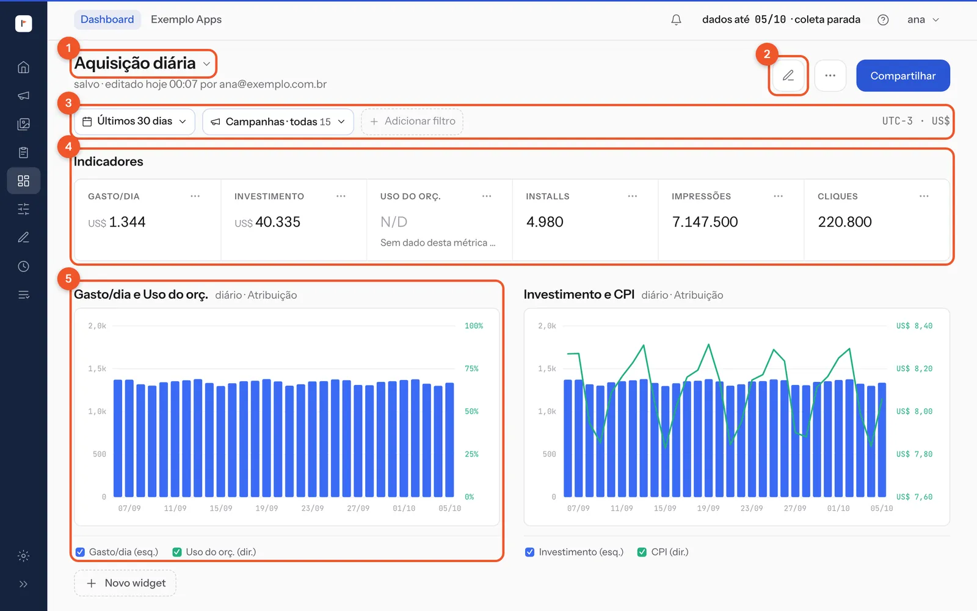The image size is (977, 611).
Task: Open the INSTALLS card options menu
Action: 633,196
